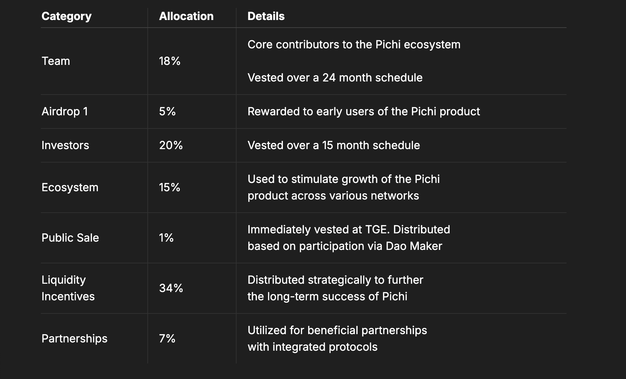Click the Allocation column header
Image resolution: width=626 pixels, height=379 pixels.
coord(186,16)
